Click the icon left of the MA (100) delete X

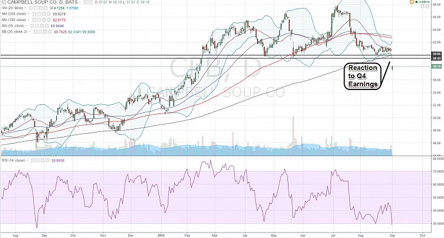click(x=44, y=20)
